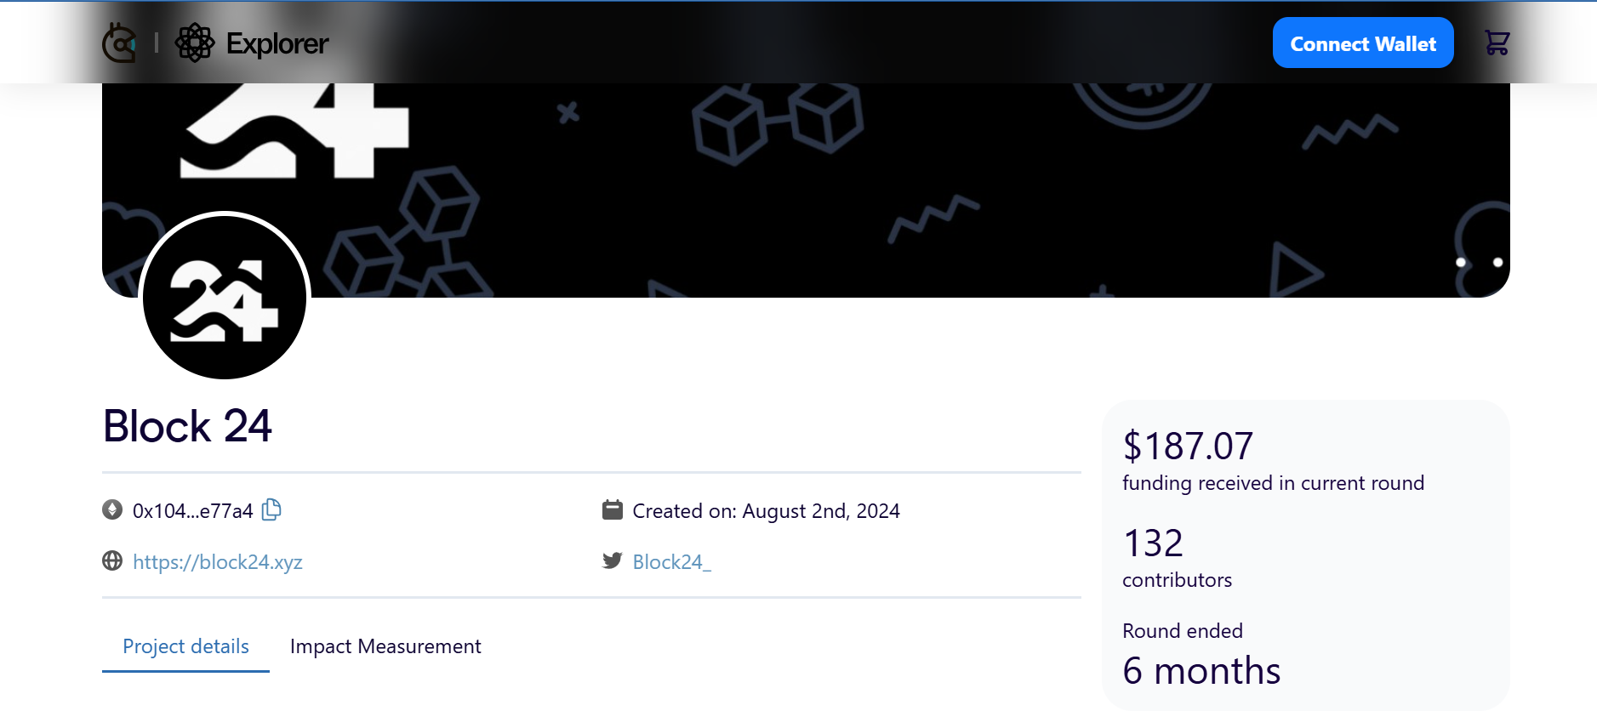The width and height of the screenshot is (1597, 711).
Task: Click the 132 contributors count
Action: point(1153,543)
